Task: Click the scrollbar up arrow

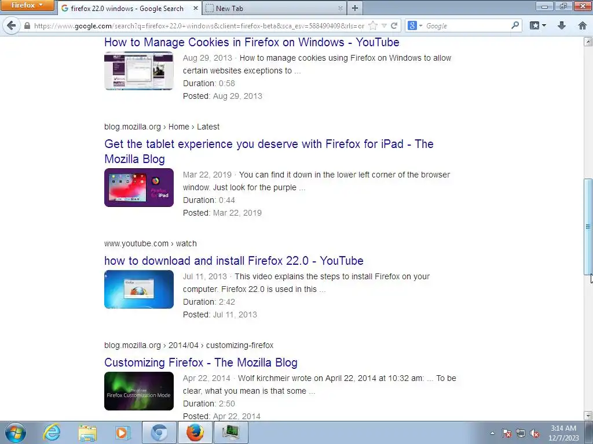Action: point(588,42)
